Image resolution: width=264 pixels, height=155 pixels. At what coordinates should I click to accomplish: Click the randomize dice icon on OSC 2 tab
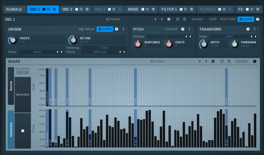click(77, 9)
